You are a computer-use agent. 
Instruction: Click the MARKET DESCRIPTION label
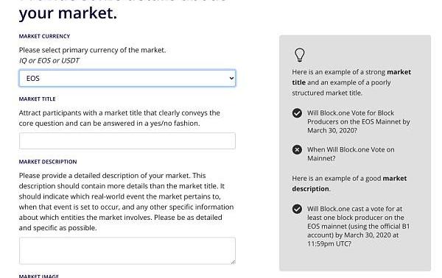click(48, 162)
